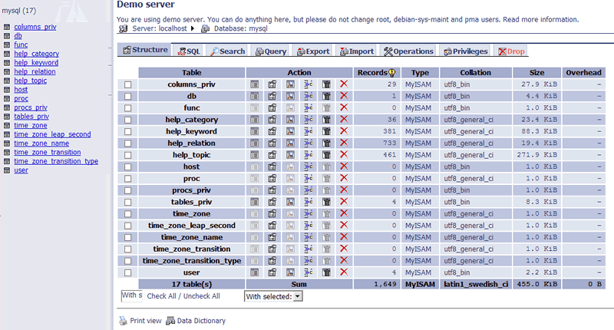Viewport: 614px width, 330px height.
Task: Insert icon for help_keyword row
Action: (x=309, y=131)
